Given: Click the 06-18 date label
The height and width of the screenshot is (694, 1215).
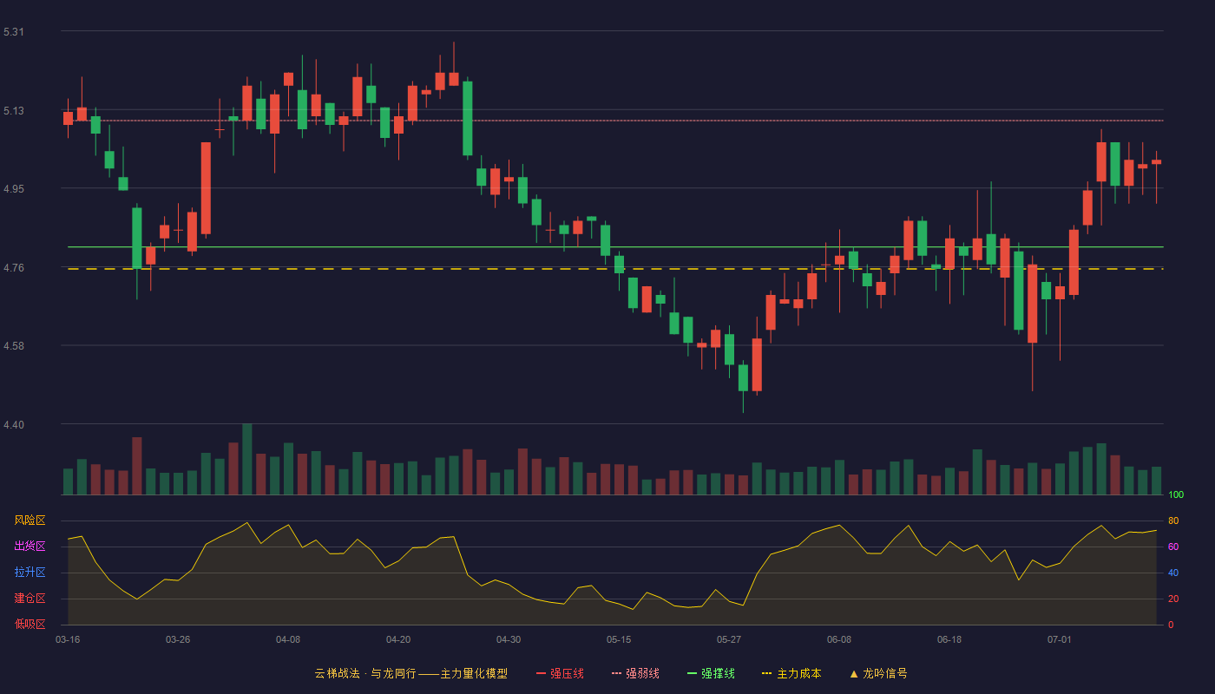Looking at the screenshot, I should tap(949, 639).
